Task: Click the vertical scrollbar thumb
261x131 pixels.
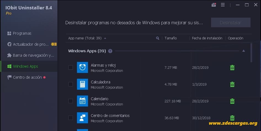Action: coord(251,53)
